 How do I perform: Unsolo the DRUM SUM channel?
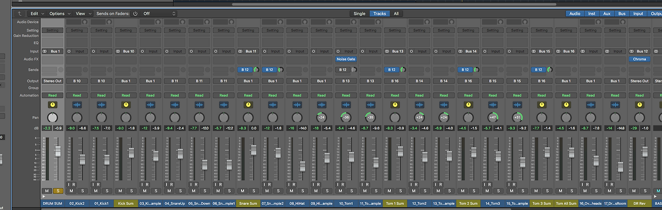[58, 191]
